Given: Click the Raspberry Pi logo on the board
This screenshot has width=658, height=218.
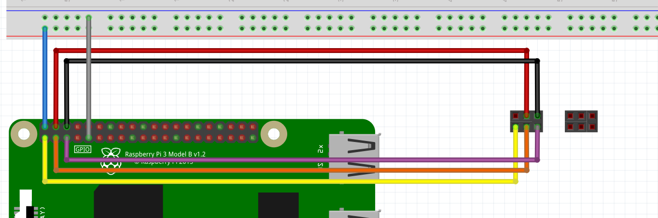Looking at the screenshot, I should [111, 159].
